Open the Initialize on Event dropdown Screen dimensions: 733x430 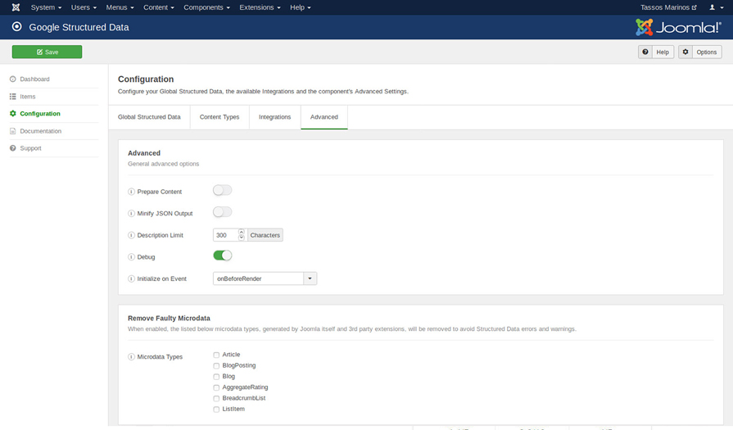coord(265,278)
